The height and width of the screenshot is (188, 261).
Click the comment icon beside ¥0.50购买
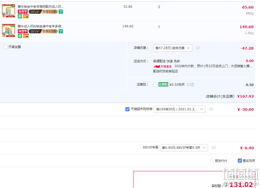(189, 84)
